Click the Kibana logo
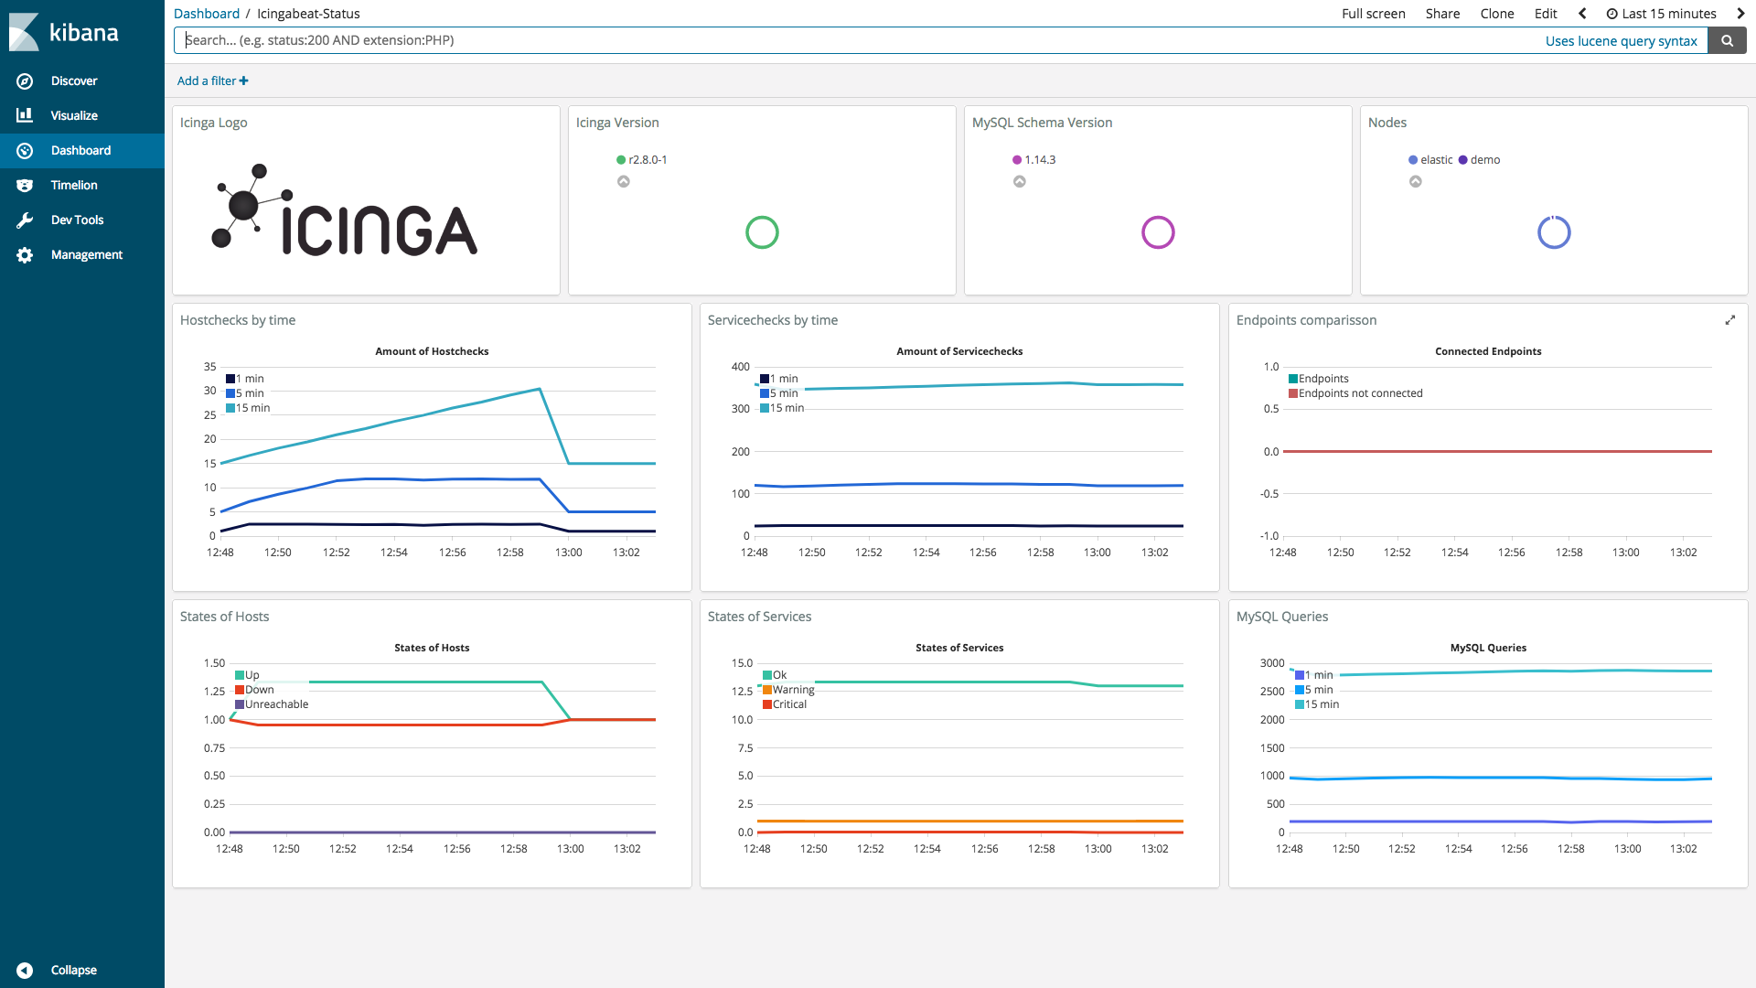 64,32
